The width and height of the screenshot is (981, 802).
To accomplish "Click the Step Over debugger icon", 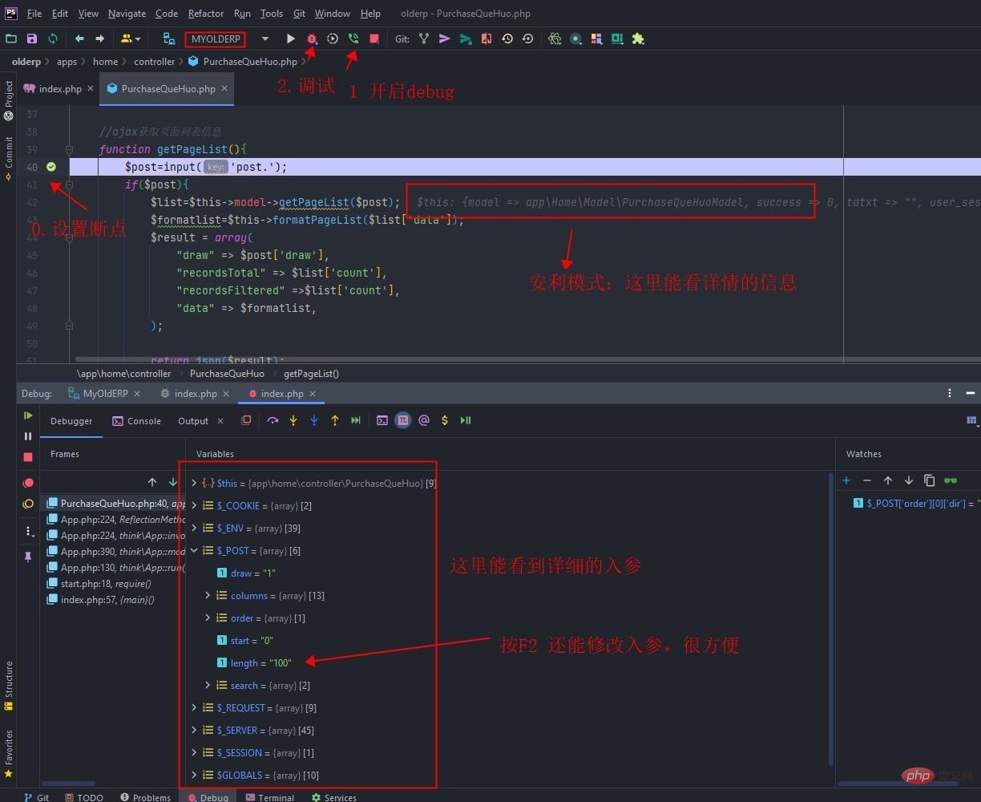I will (272, 420).
